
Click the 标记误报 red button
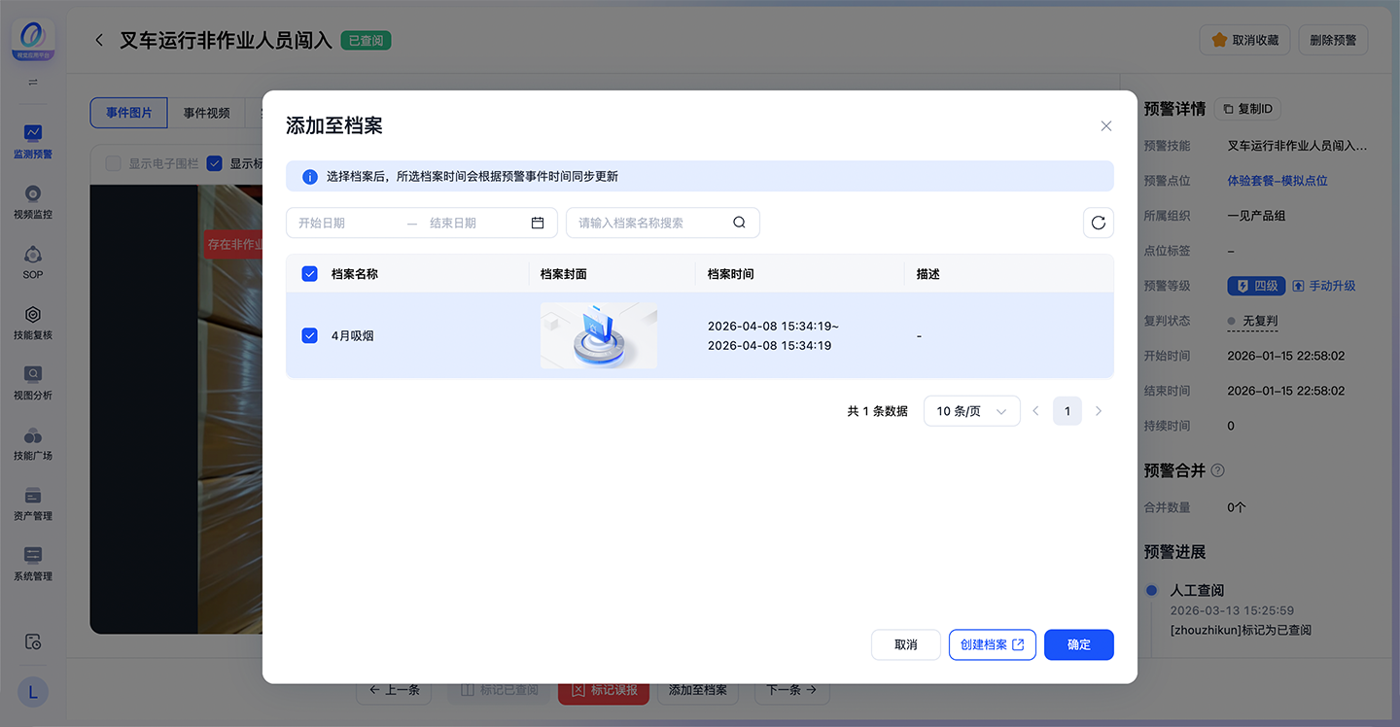(604, 690)
